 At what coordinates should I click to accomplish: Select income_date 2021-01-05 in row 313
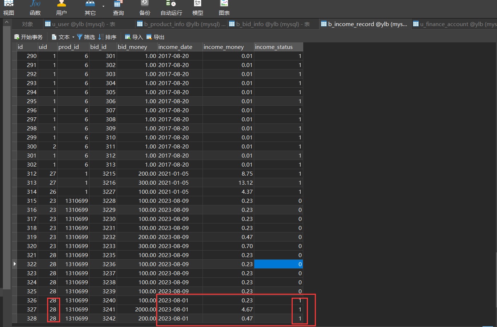(x=180, y=183)
